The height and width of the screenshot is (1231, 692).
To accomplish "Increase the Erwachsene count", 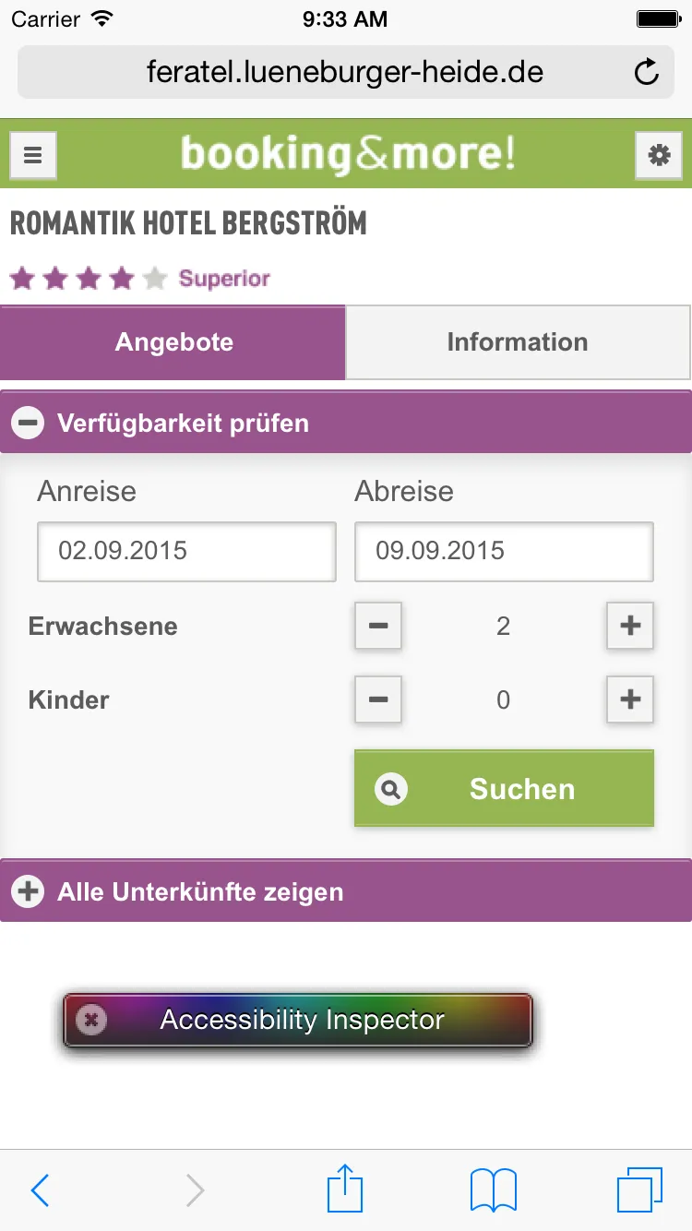I will 630,626.
